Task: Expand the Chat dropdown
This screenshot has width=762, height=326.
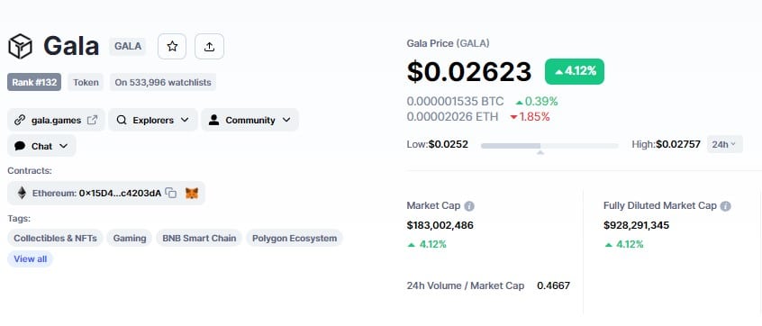Action: pos(41,146)
